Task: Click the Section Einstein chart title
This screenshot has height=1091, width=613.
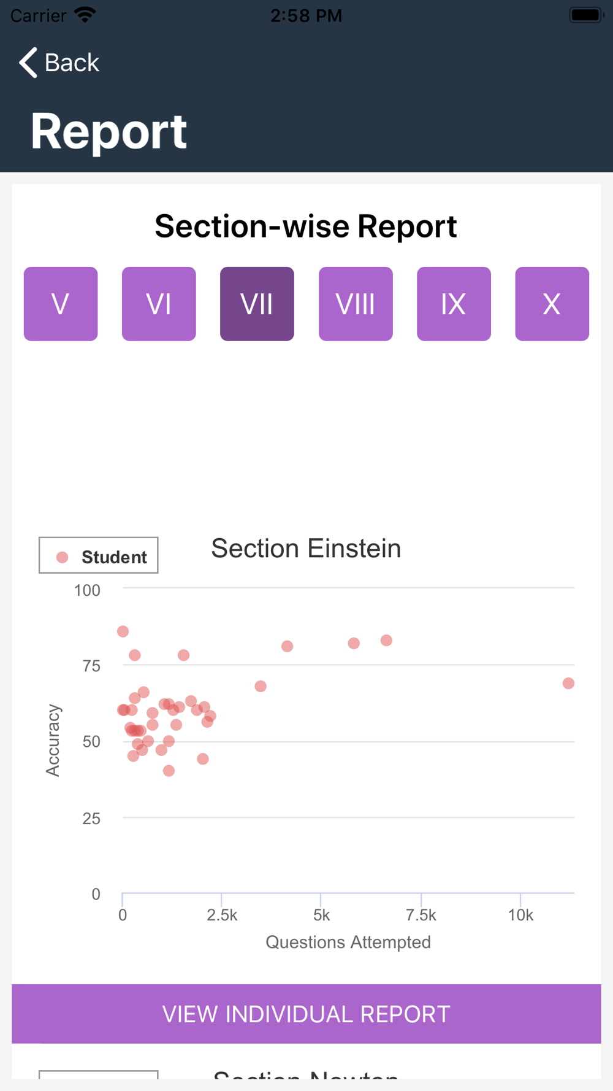Action: coord(306,549)
